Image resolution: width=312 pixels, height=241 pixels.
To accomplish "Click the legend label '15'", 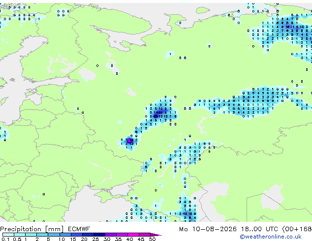I will point(73,239).
